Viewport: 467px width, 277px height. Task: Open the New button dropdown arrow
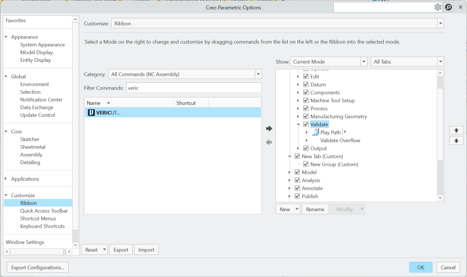[x=297, y=209]
